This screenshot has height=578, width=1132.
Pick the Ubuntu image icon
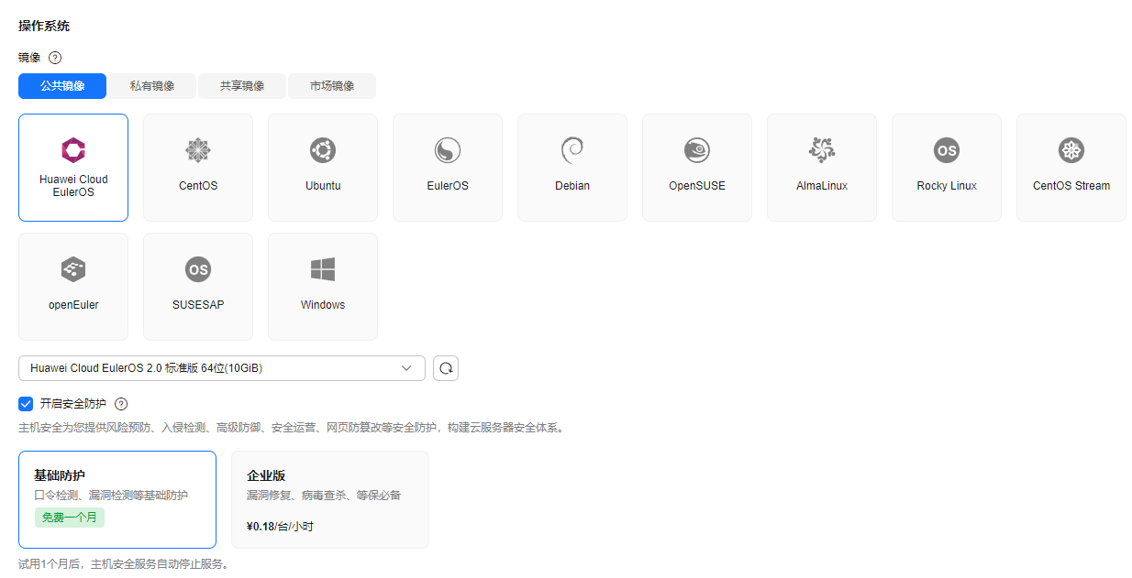323,150
